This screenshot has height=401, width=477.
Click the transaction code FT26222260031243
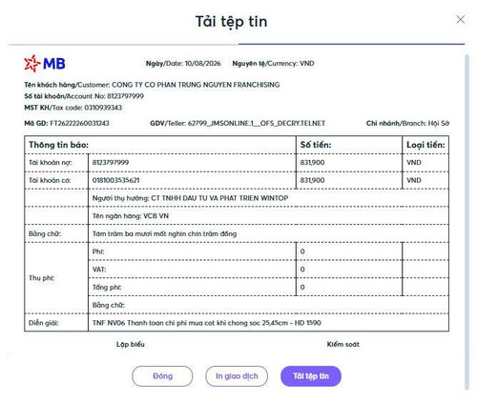[x=79, y=123]
